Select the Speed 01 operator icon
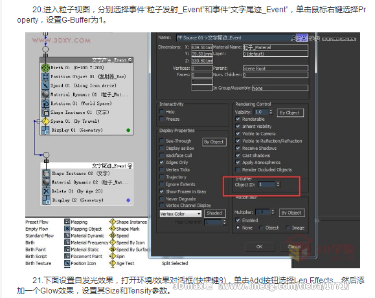375x298 pixels. pos(45,86)
